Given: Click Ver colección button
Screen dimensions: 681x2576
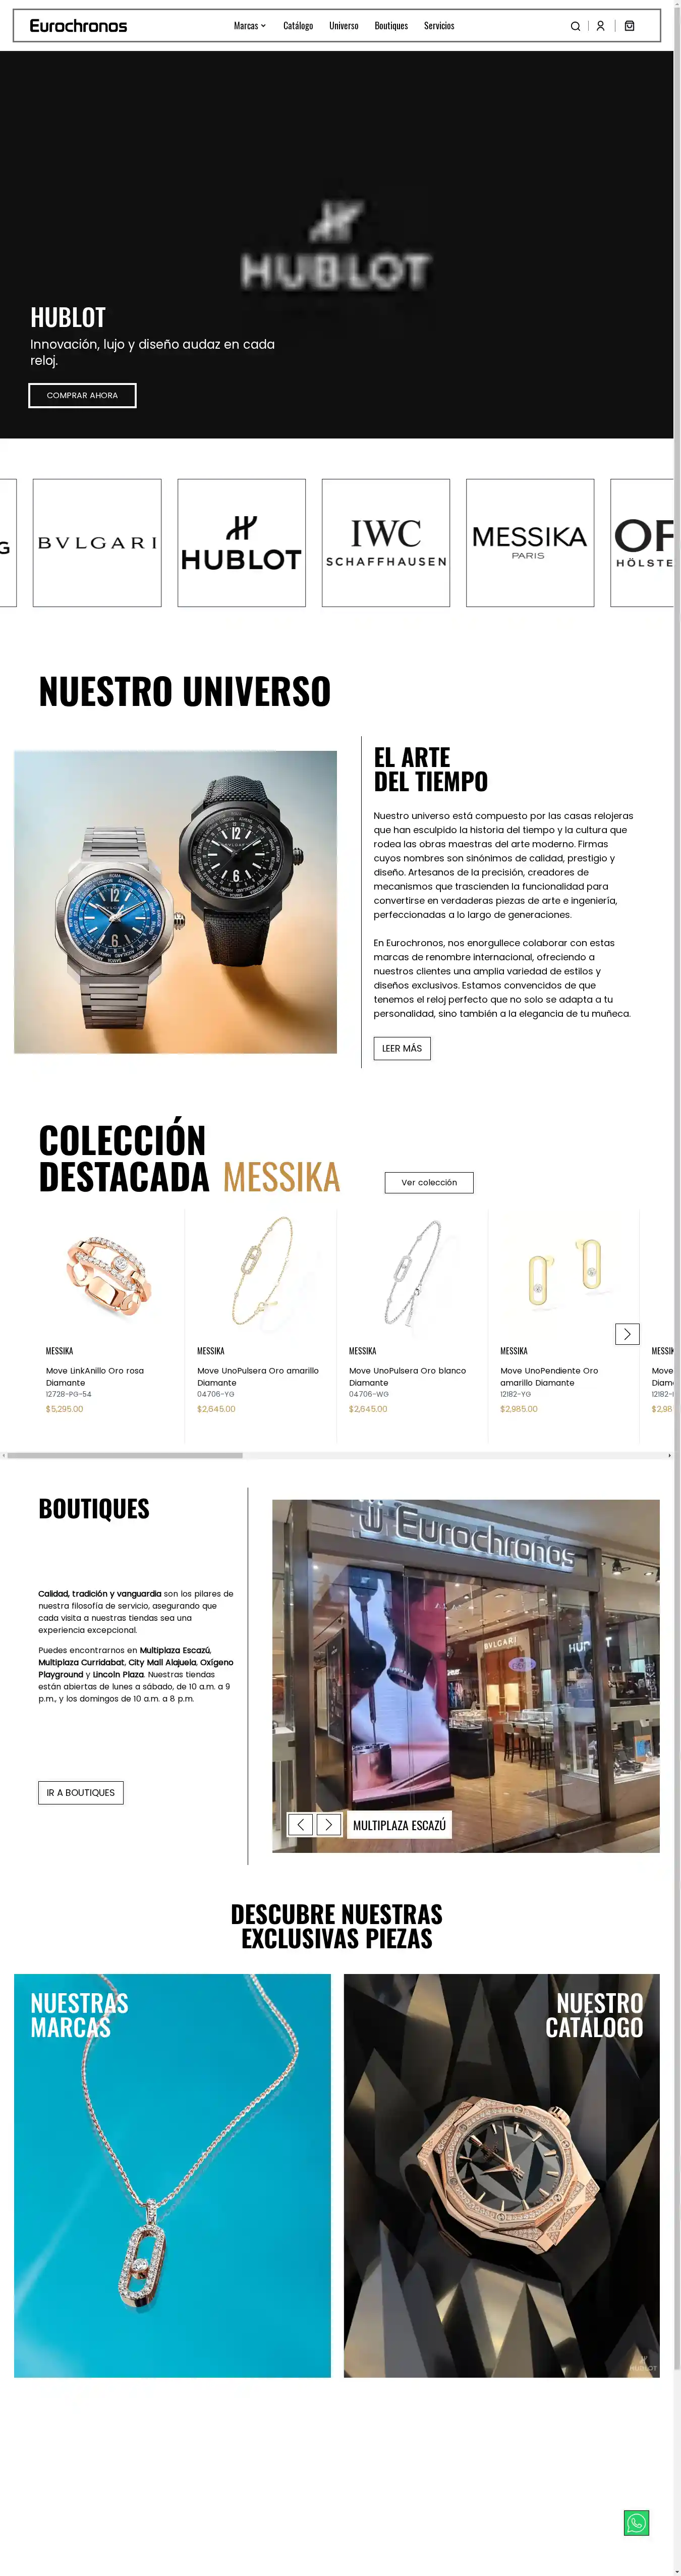Looking at the screenshot, I should 429,1183.
